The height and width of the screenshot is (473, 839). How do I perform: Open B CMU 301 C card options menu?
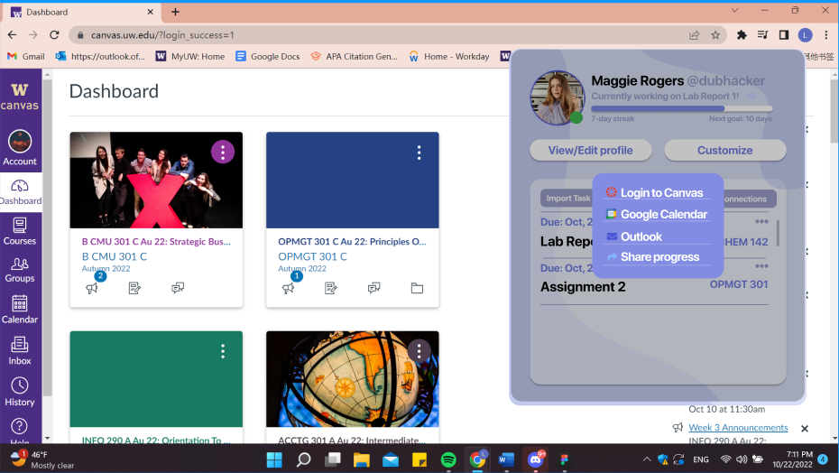pyautogui.click(x=223, y=153)
